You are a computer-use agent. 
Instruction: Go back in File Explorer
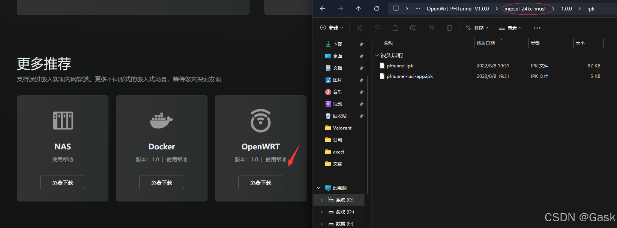323,9
